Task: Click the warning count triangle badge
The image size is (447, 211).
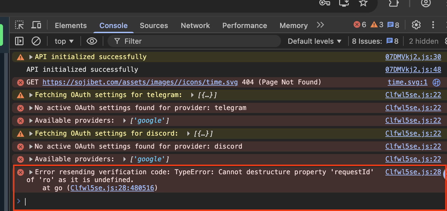Action: tap(377, 25)
